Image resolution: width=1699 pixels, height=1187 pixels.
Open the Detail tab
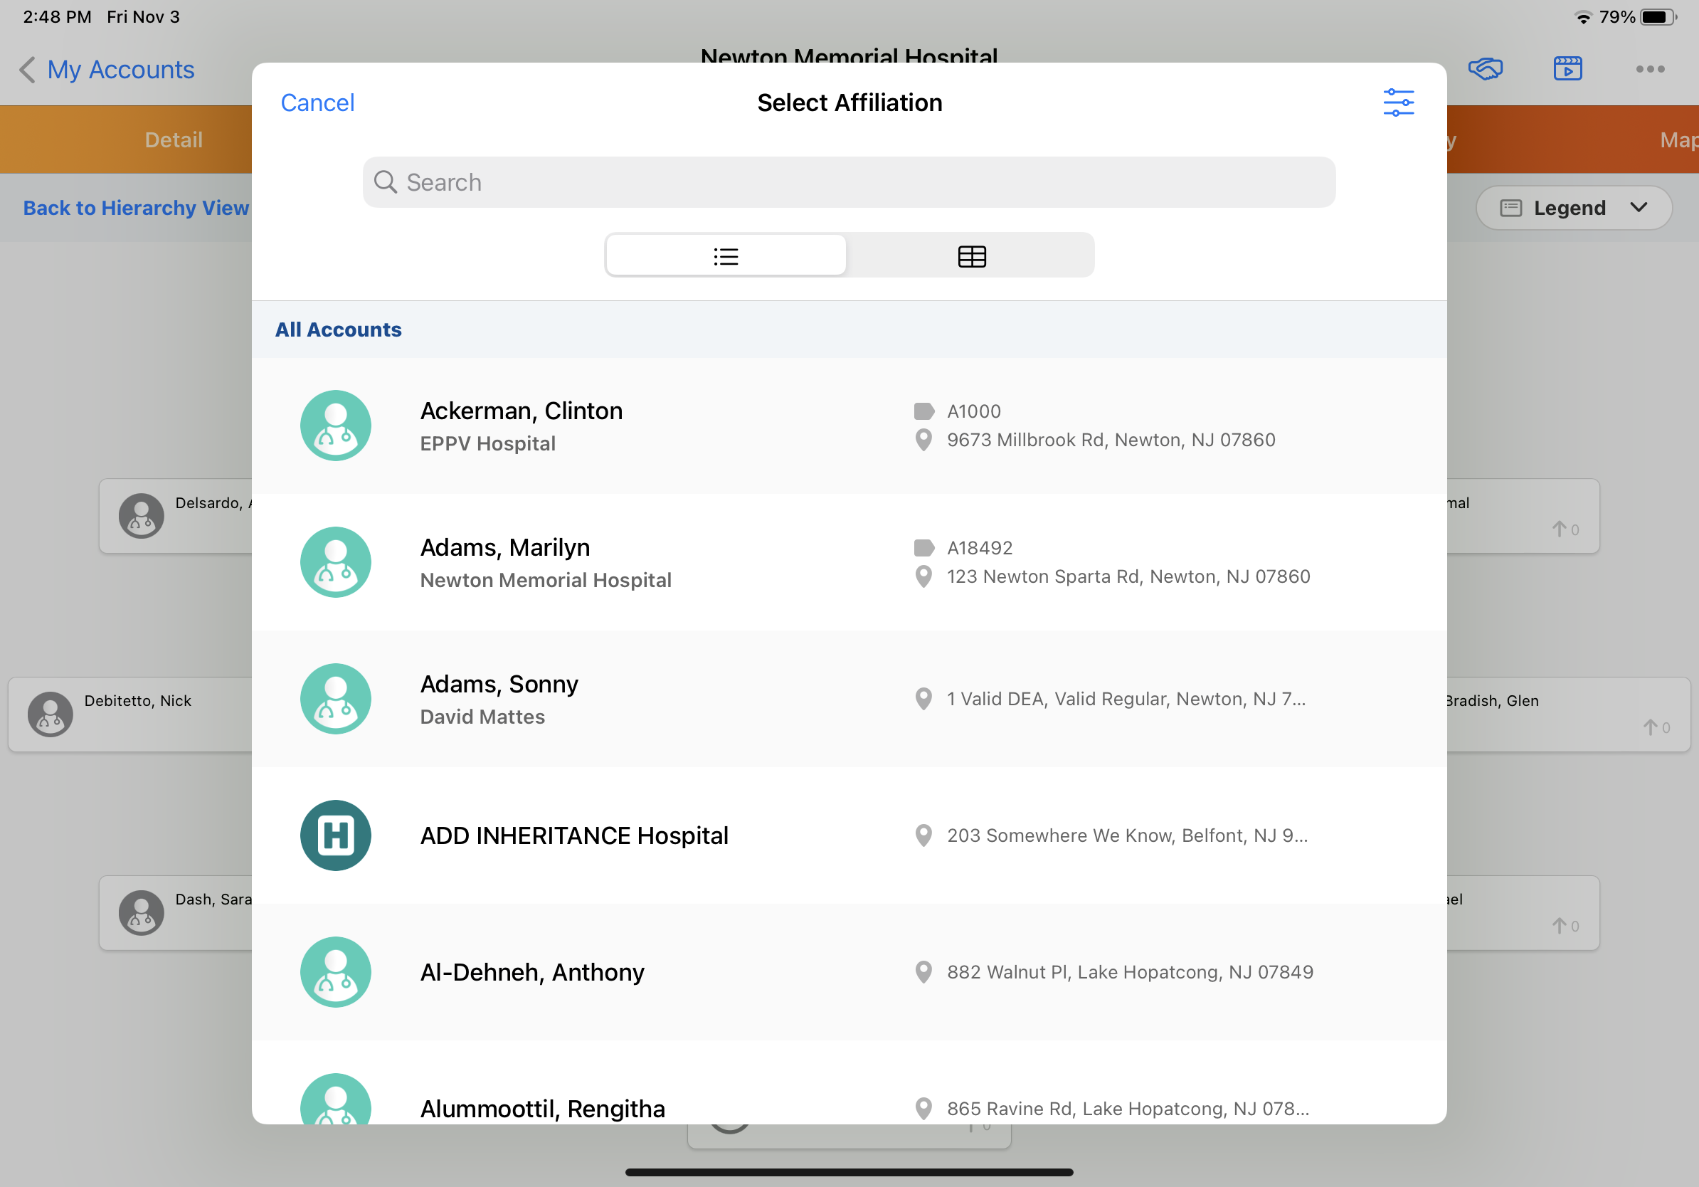click(173, 140)
